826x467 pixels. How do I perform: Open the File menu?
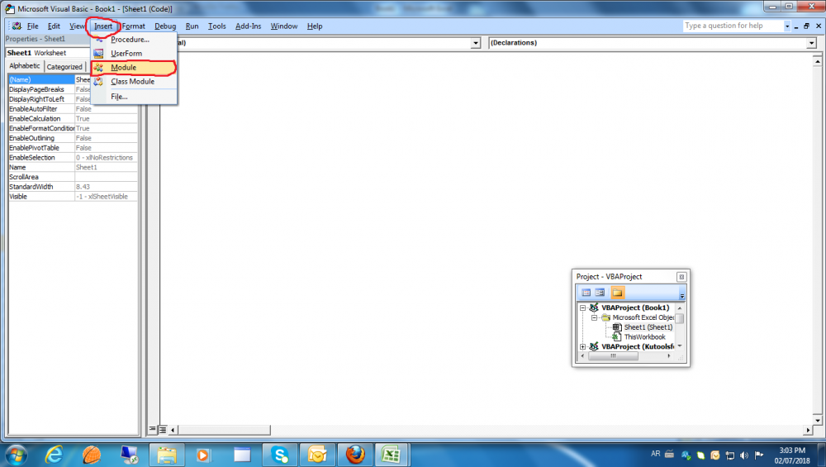coord(33,26)
